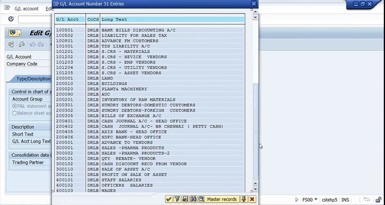Select row 101204 S.CRS - UTILITY VENDORS
The width and height of the screenshot is (385, 205).
150,68
